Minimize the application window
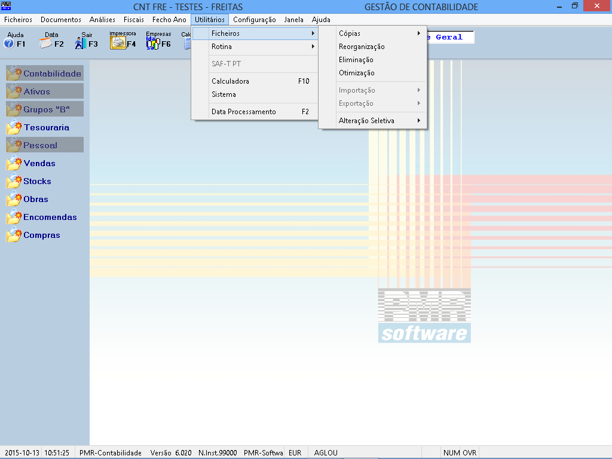Image resolution: width=612 pixels, height=459 pixels. coord(559,6)
